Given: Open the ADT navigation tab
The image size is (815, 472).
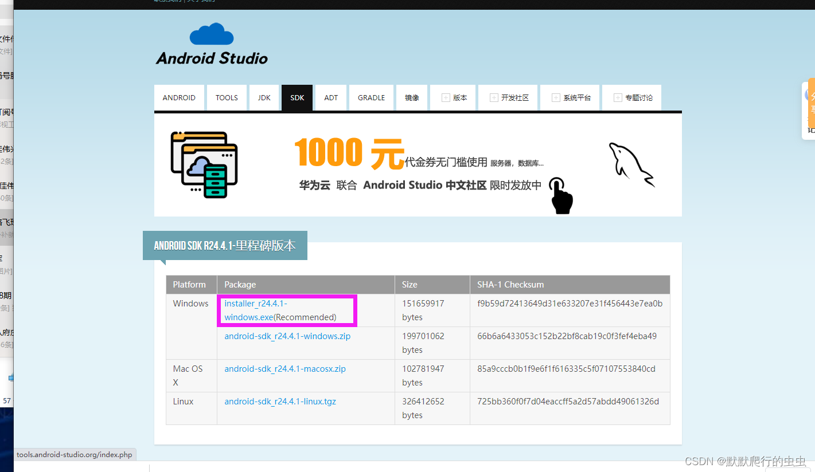Looking at the screenshot, I should (x=331, y=97).
